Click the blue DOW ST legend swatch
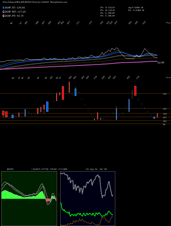This screenshot has width=171, height=226. (4, 8)
